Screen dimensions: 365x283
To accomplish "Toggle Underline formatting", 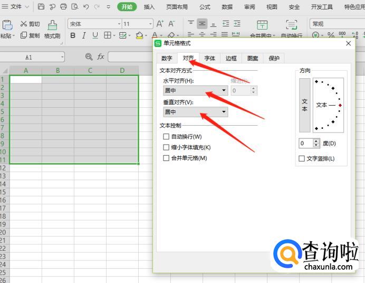I will tap(95, 35).
